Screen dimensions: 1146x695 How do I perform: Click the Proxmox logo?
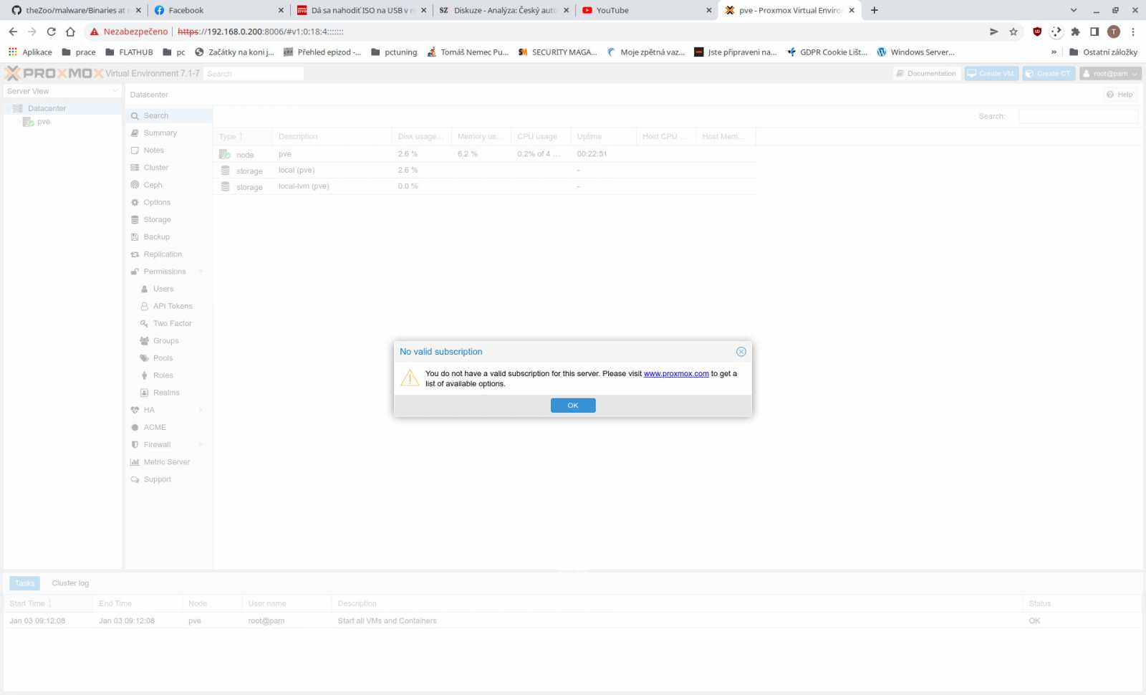pos(54,73)
